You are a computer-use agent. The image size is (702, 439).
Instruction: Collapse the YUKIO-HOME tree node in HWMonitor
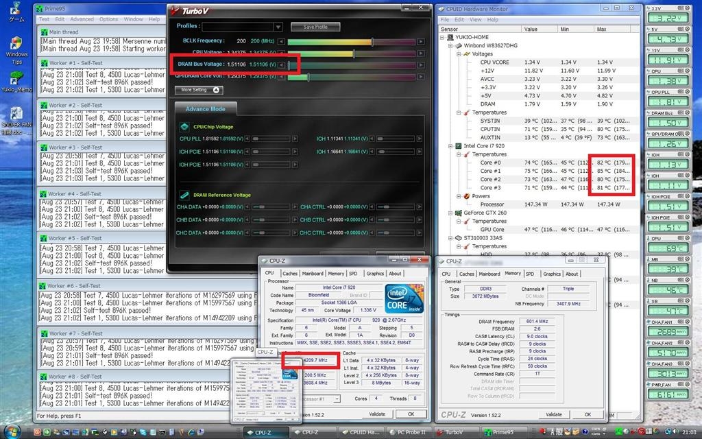coord(442,37)
